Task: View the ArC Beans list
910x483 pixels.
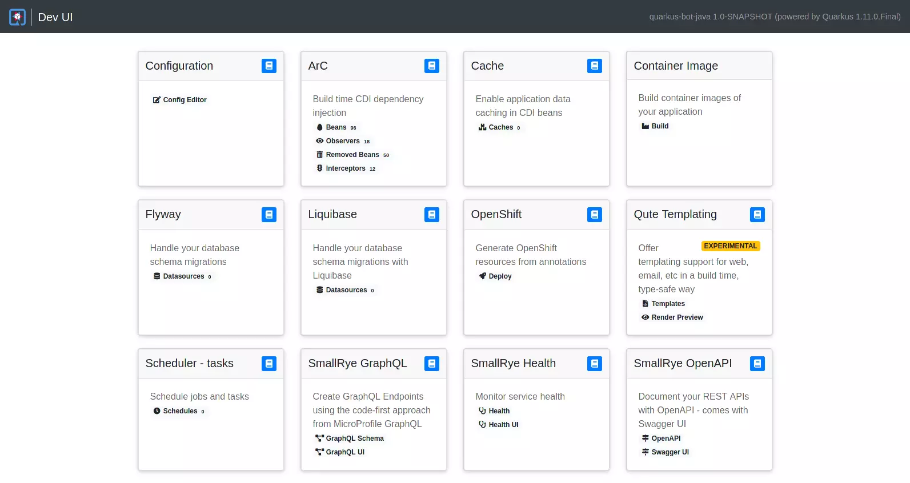Action: 336,127
